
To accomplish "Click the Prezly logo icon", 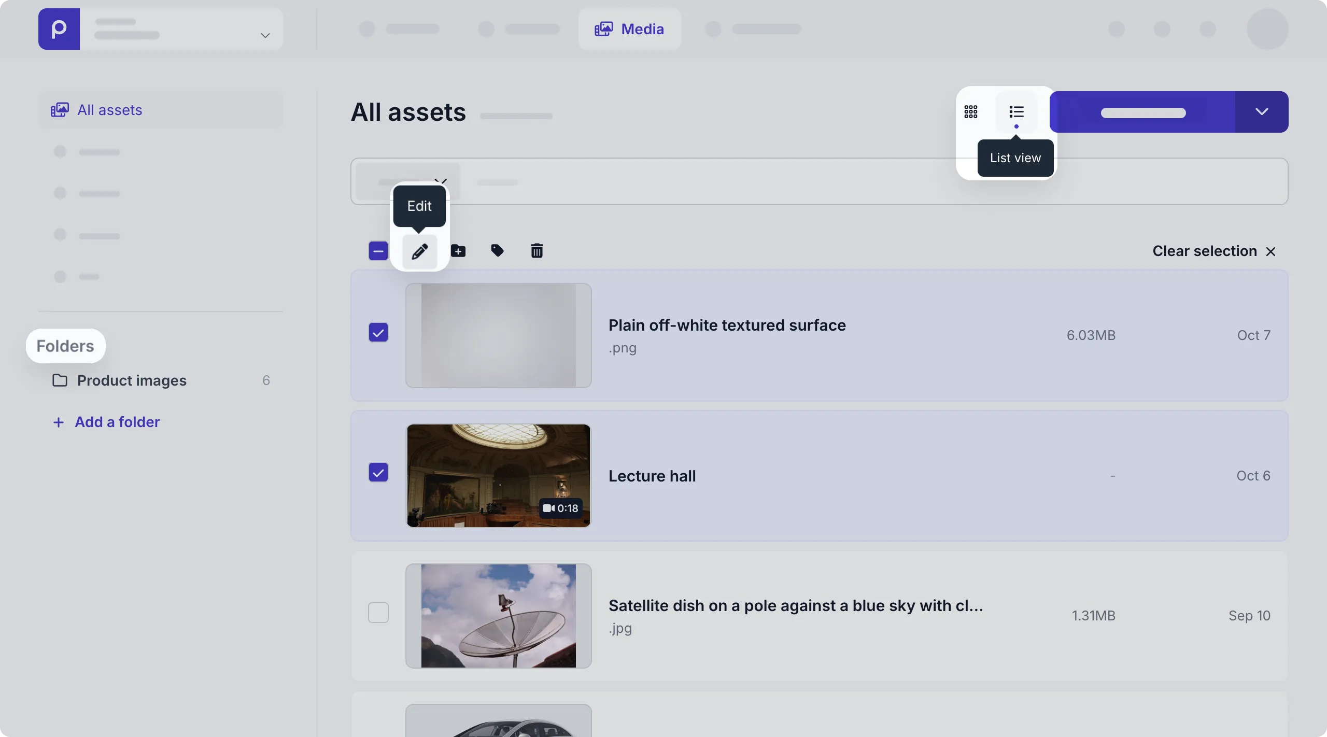I will [59, 29].
